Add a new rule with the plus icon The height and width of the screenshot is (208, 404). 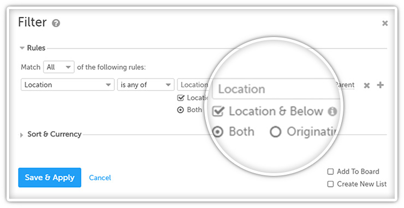point(381,85)
